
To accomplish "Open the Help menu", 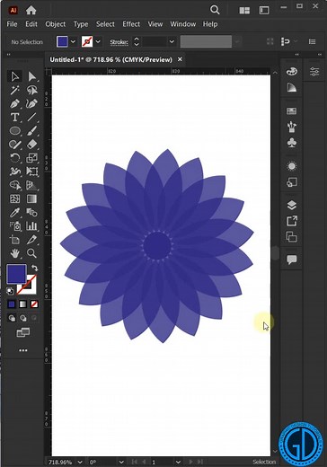I will tap(210, 24).
